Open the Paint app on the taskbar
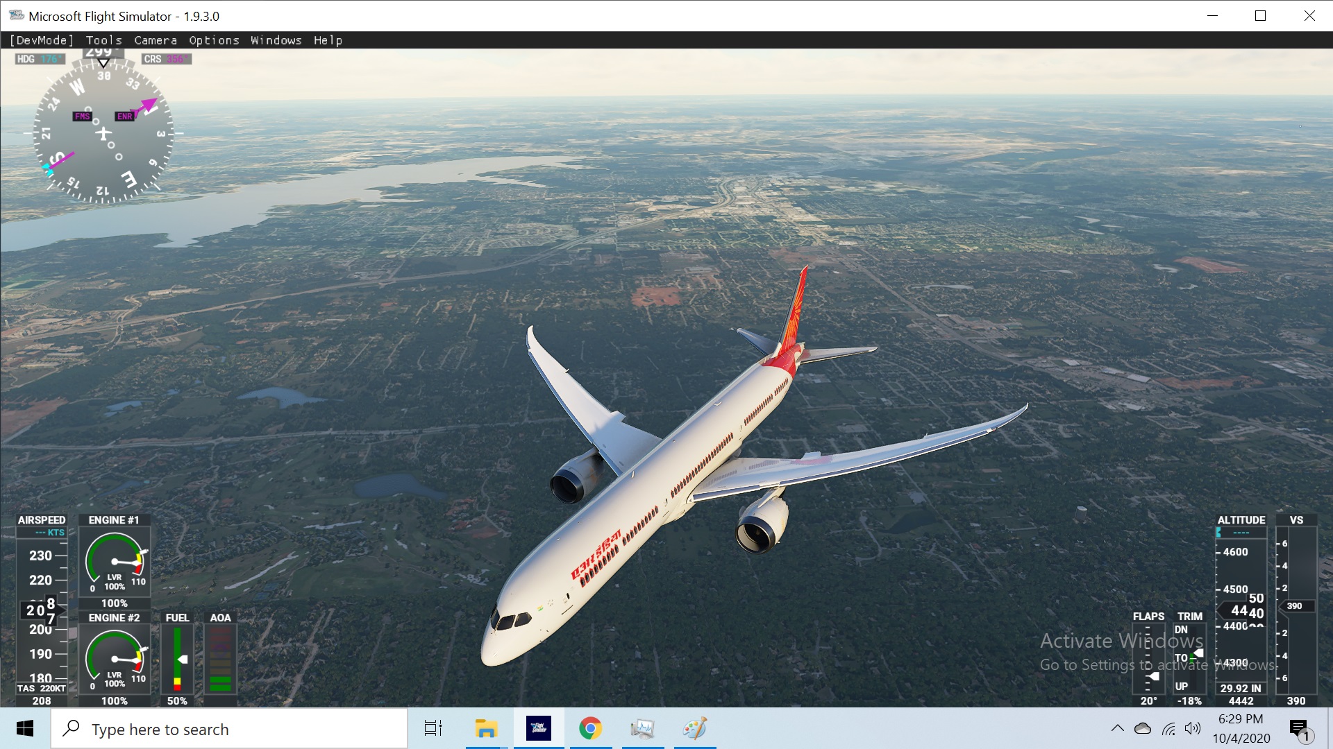1333x749 pixels. point(695,728)
